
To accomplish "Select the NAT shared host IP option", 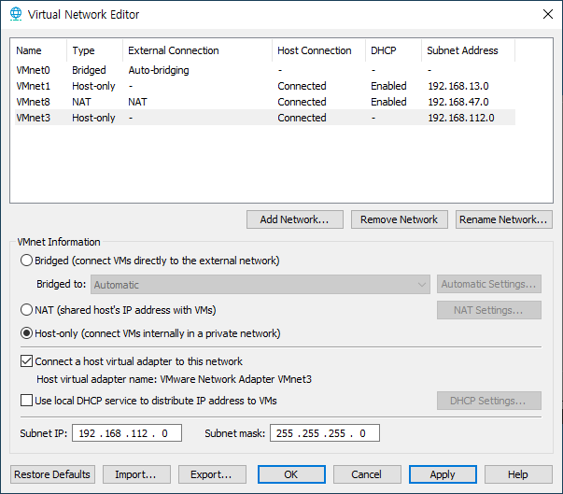I will (x=26, y=309).
